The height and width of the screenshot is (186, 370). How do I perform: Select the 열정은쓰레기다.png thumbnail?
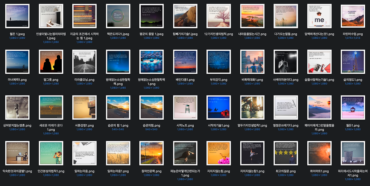(286, 108)
